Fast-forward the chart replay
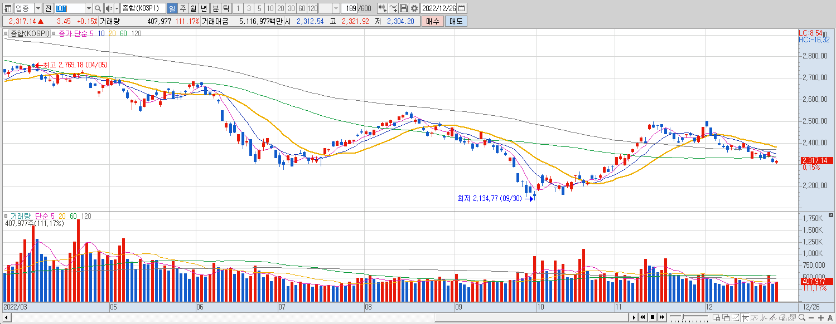 click(662, 317)
